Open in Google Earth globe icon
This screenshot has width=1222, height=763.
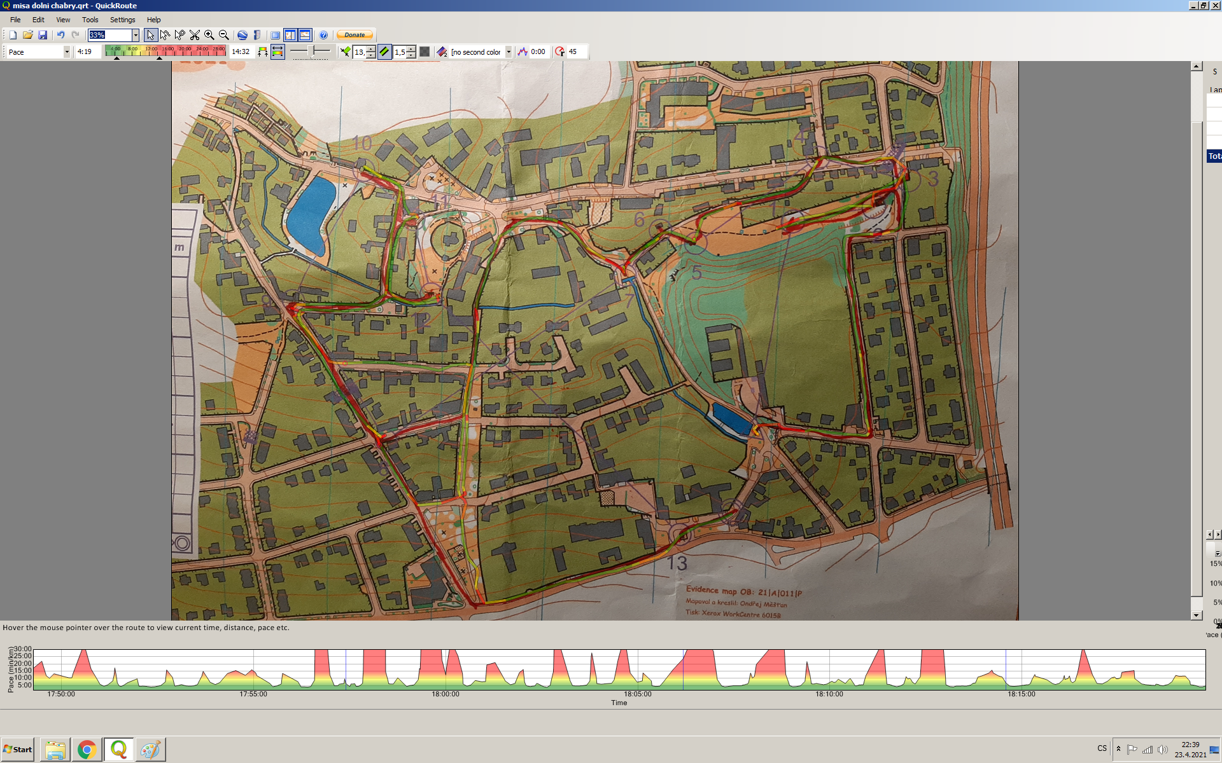coord(242,35)
